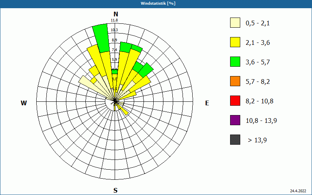
Task: Click the 10,3 axis scale value
Action: tap(114, 30)
